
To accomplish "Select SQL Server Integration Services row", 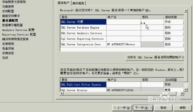I will [83, 44].
